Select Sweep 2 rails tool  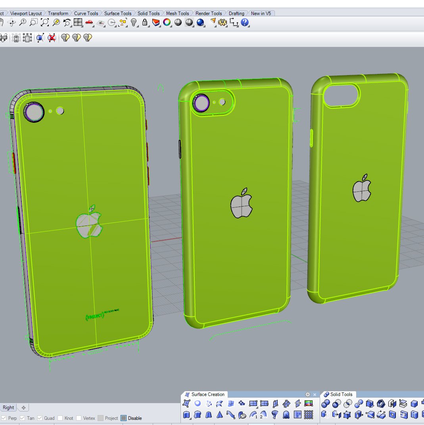pos(264,415)
